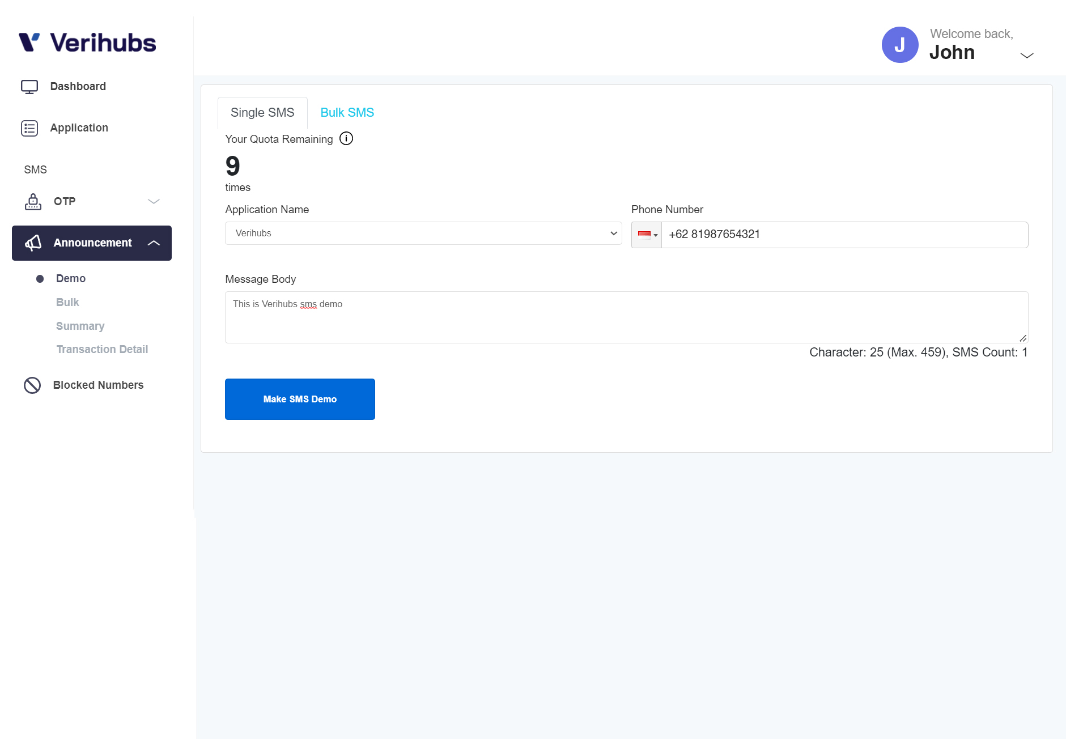Open Blocked Numbers in sidebar
Viewport: 1066px width, 739px height.
pos(99,385)
